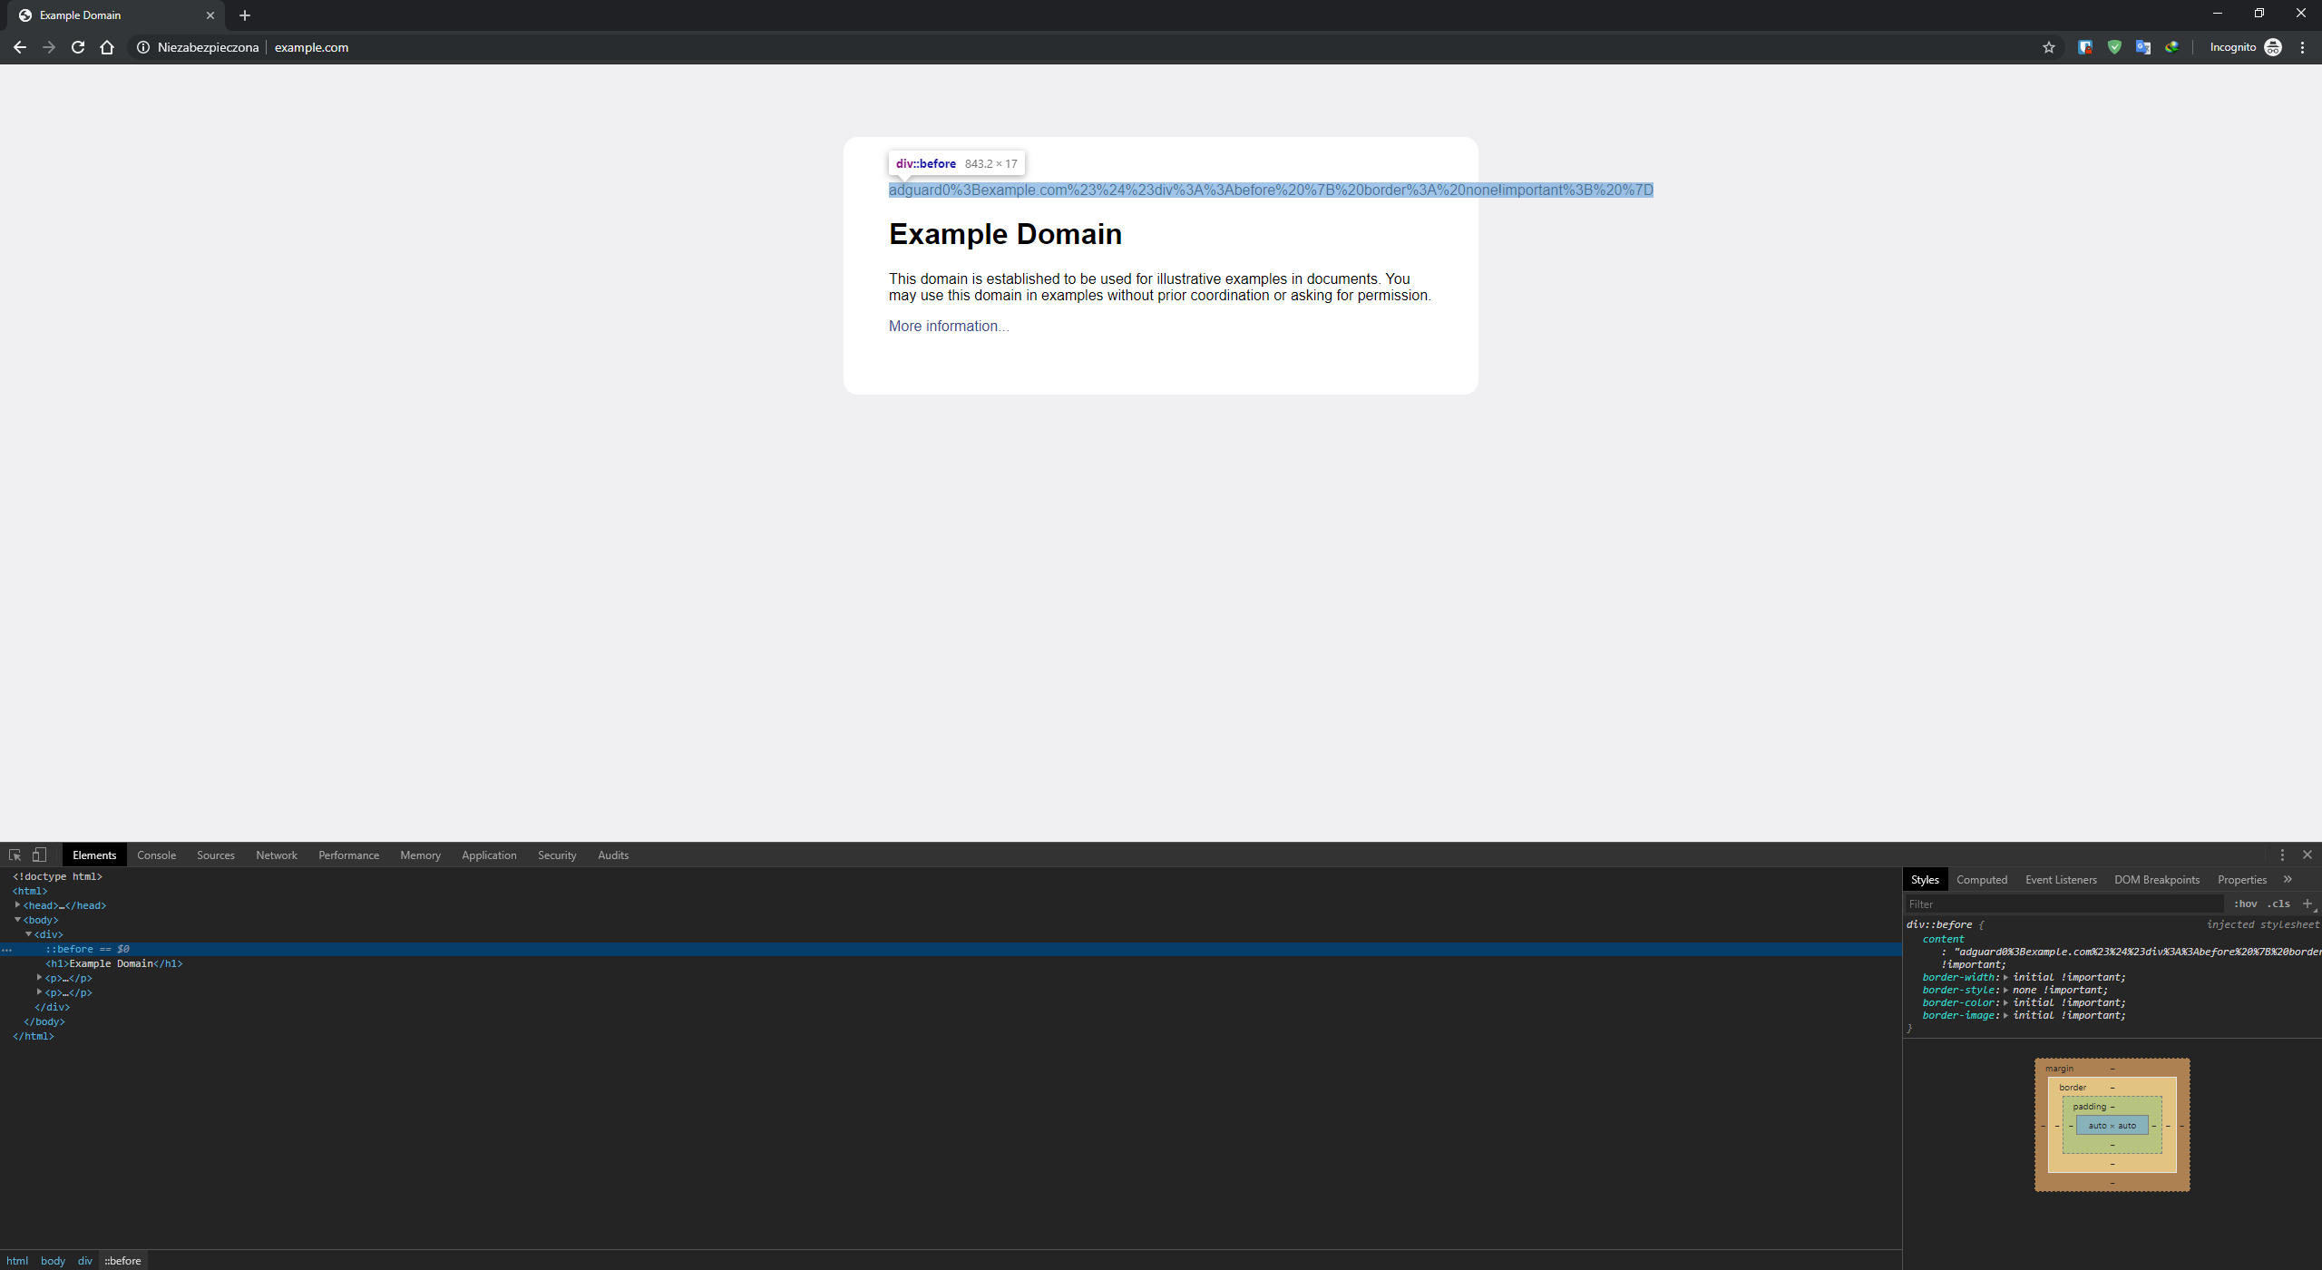The width and height of the screenshot is (2322, 1270).
Task: Toggle element state with :hov button
Action: tap(2247, 904)
